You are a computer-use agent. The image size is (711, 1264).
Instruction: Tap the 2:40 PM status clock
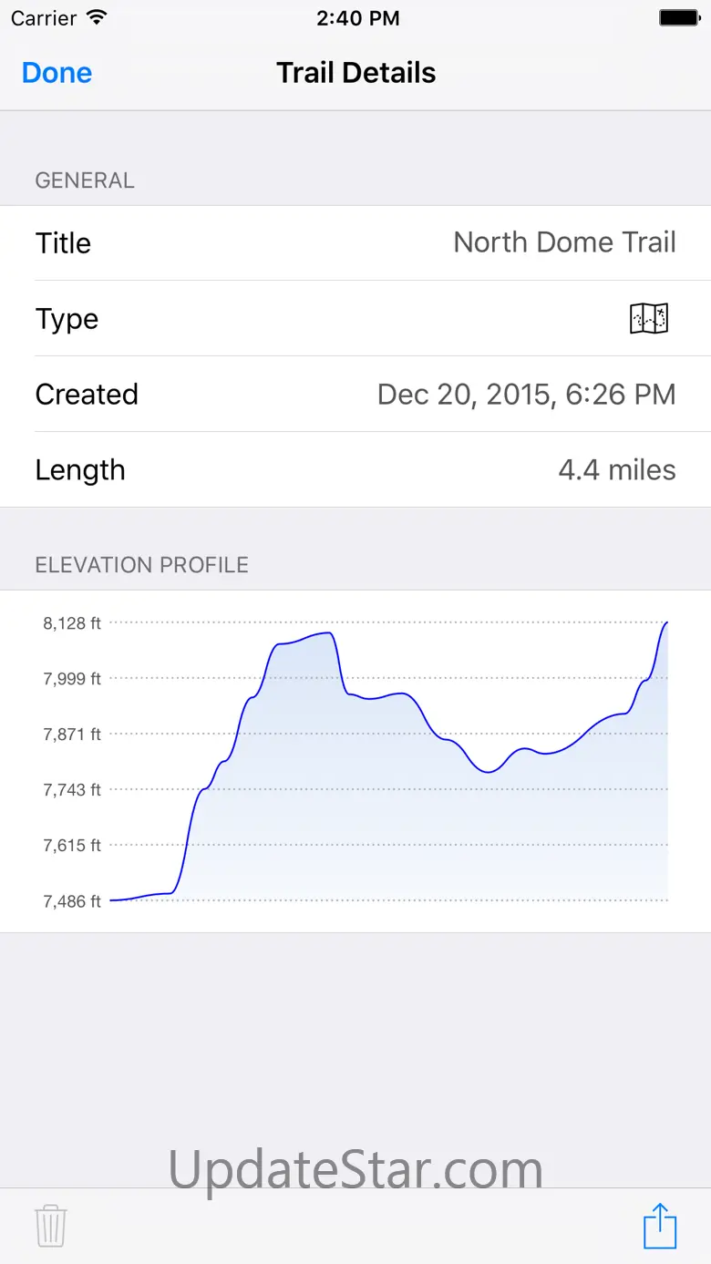tap(357, 18)
